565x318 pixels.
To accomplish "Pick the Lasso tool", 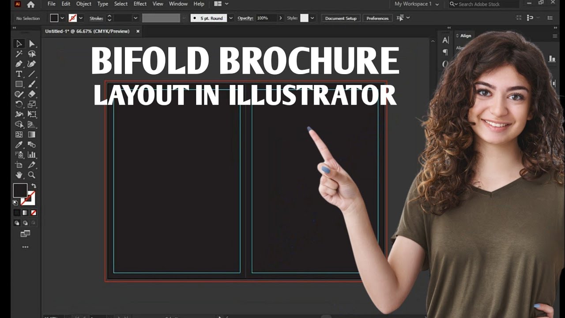I will pos(32,54).
